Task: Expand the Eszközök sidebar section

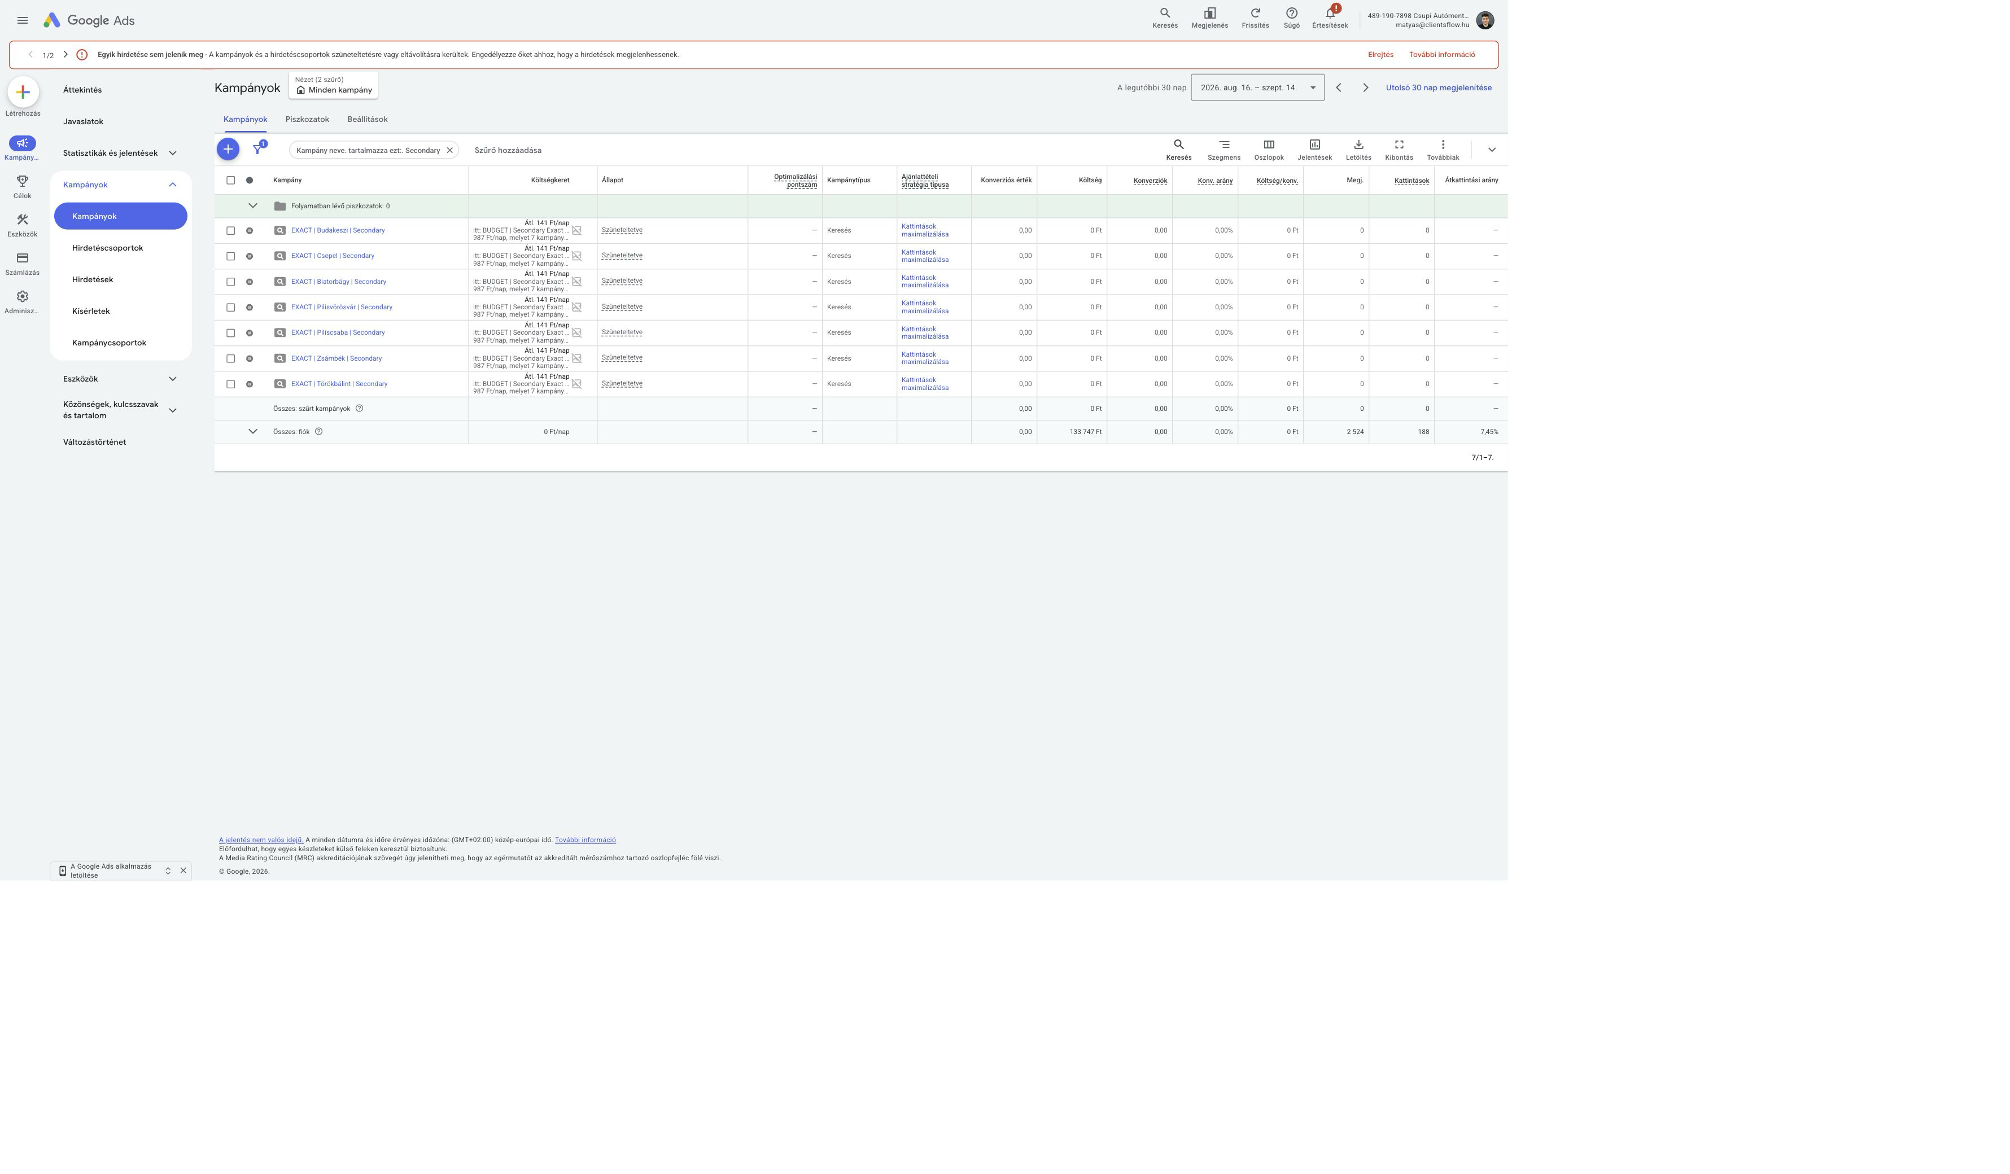Action: [x=172, y=379]
